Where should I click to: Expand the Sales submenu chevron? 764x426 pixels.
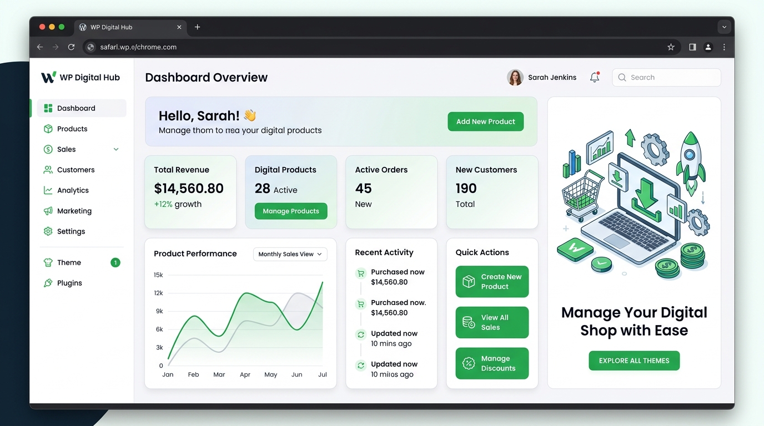116,149
